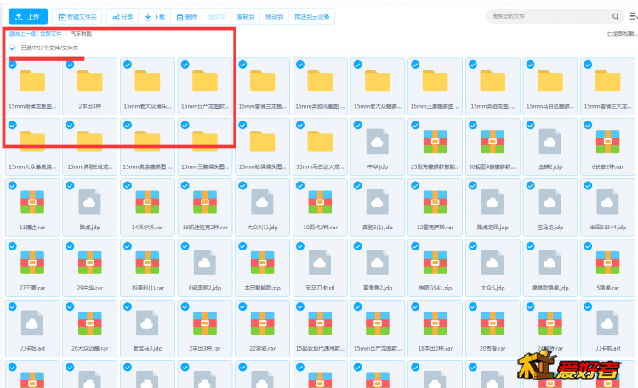The height and width of the screenshot is (388, 638).
Task: Click the 15mm日产龙图款 archive name in bottom row
Action: point(377,348)
